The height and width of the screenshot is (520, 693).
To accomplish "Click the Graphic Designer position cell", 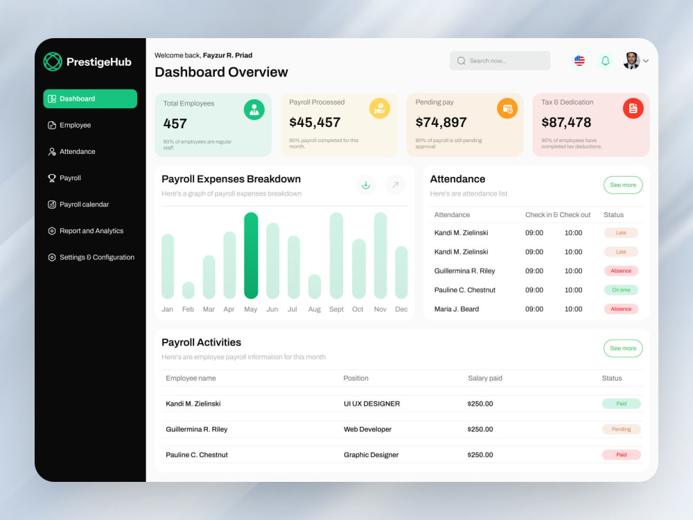I will click(x=371, y=455).
